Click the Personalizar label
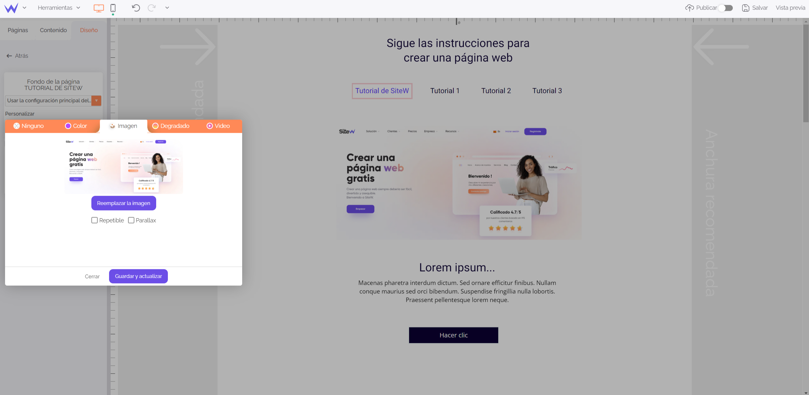Viewport: 809px width, 395px height. (20, 114)
